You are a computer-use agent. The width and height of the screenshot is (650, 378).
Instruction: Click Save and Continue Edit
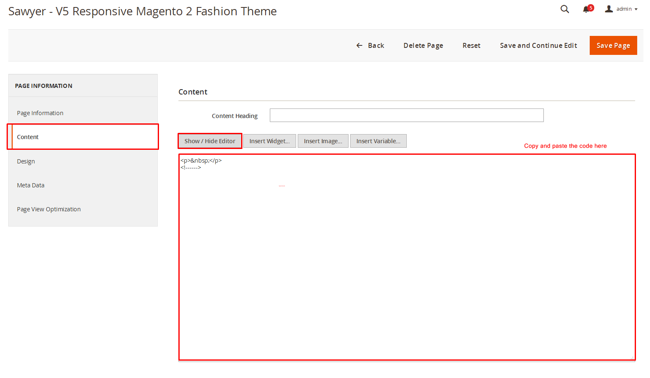point(539,45)
